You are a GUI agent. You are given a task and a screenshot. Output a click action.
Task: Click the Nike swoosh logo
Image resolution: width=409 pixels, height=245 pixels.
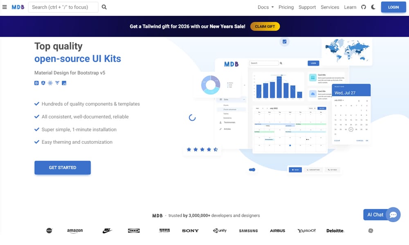click(107, 230)
